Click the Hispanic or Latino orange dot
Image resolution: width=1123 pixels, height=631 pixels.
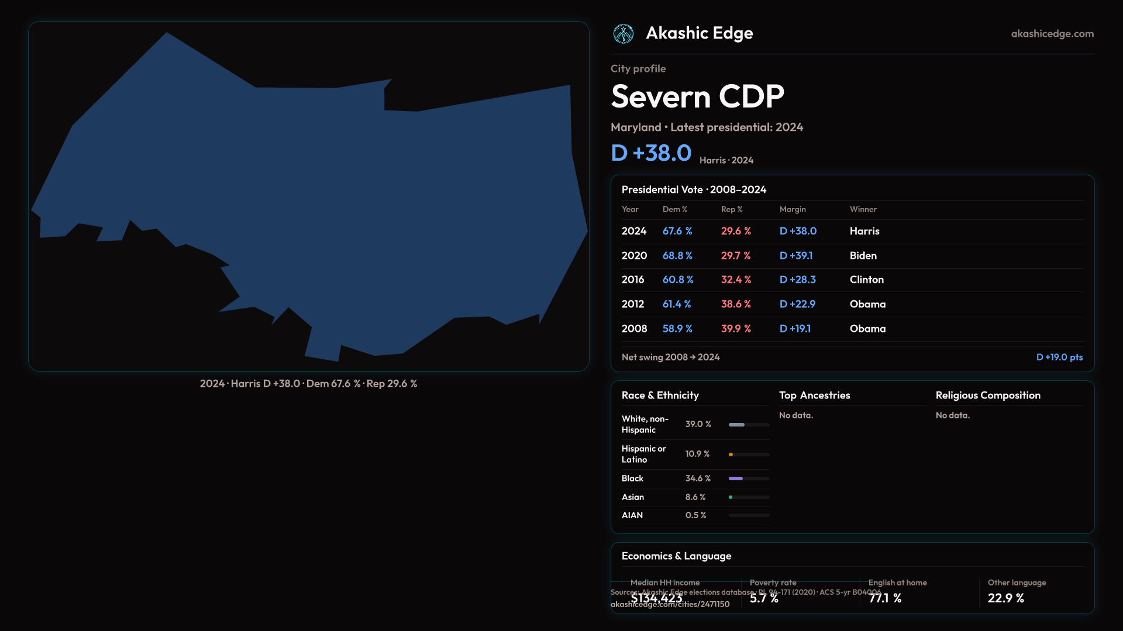tap(731, 455)
